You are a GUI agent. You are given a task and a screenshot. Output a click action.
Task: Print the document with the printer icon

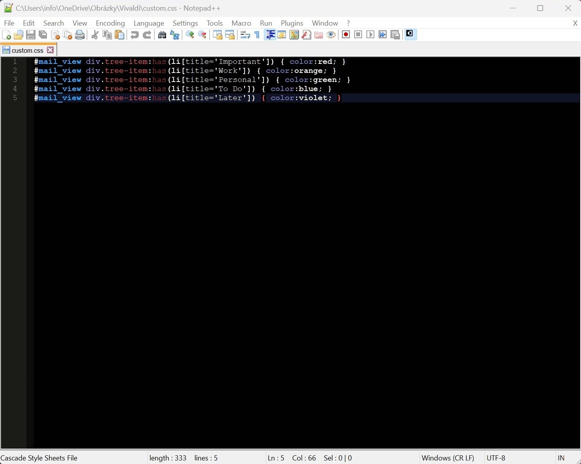point(80,35)
